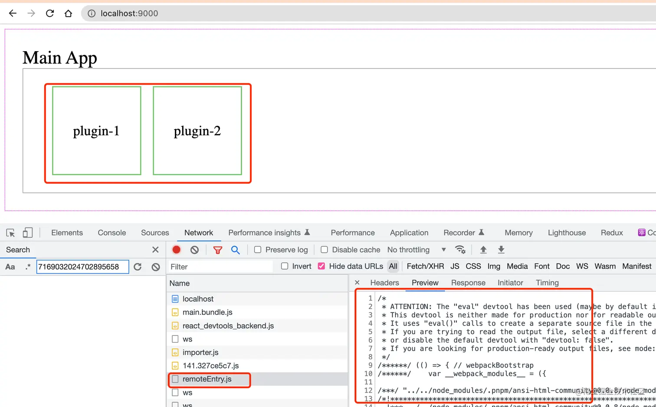Clear the network log
The width and height of the screenshot is (656, 407).
coord(194,250)
